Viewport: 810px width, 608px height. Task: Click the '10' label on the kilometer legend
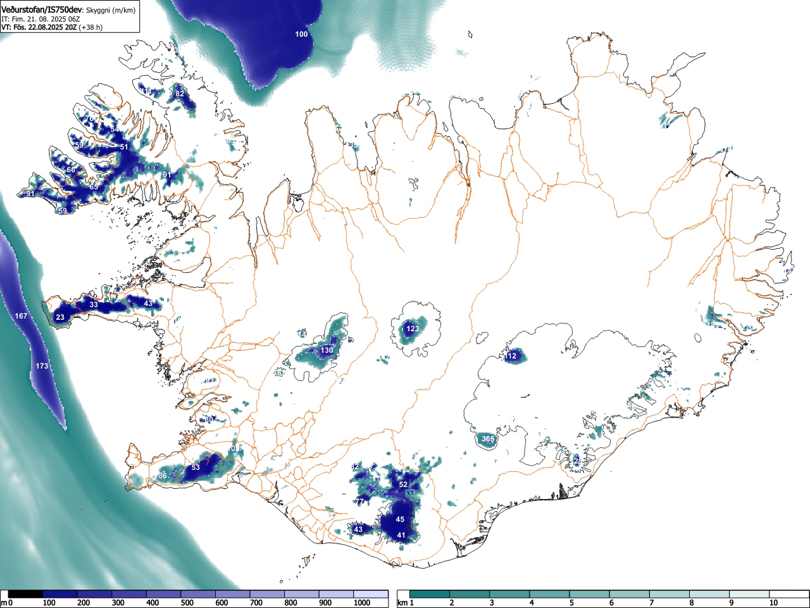pyautogui.click(x=773, y=603)
